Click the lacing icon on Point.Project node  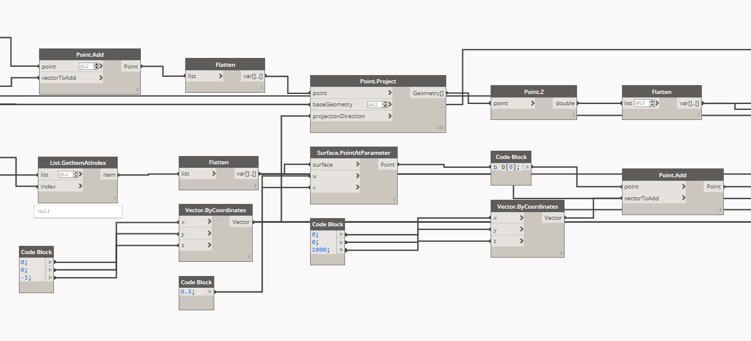[x=440, y=128]
